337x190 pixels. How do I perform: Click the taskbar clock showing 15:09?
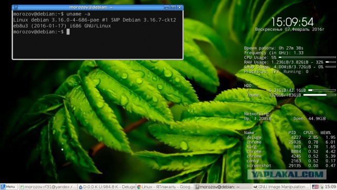331,186
